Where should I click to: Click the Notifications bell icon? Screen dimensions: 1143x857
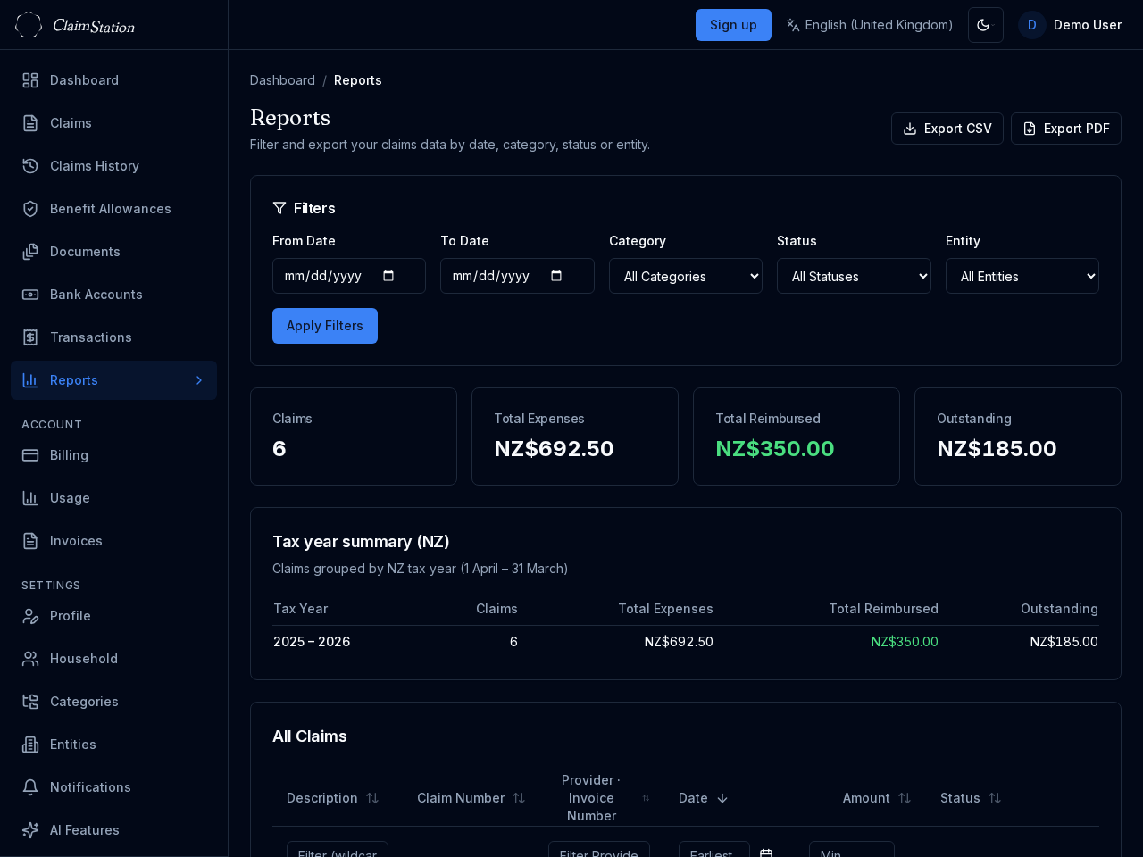click(30, 787)
